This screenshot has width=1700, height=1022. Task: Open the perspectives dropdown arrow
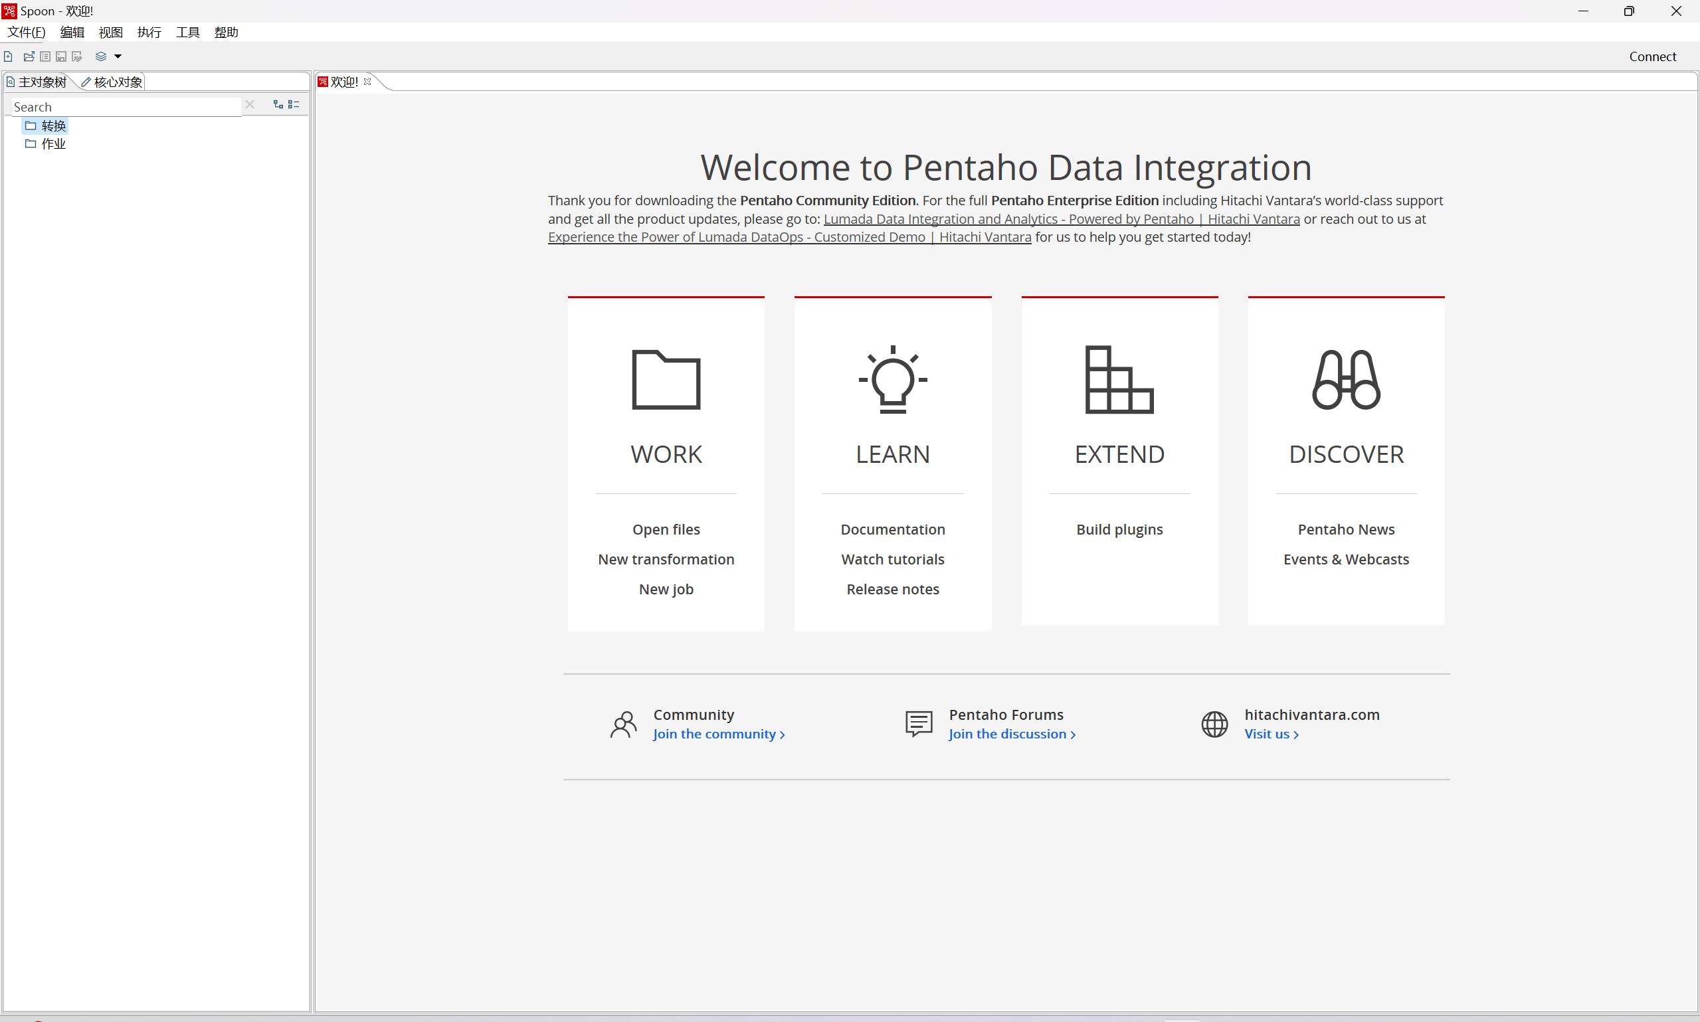tap(118, 56)
